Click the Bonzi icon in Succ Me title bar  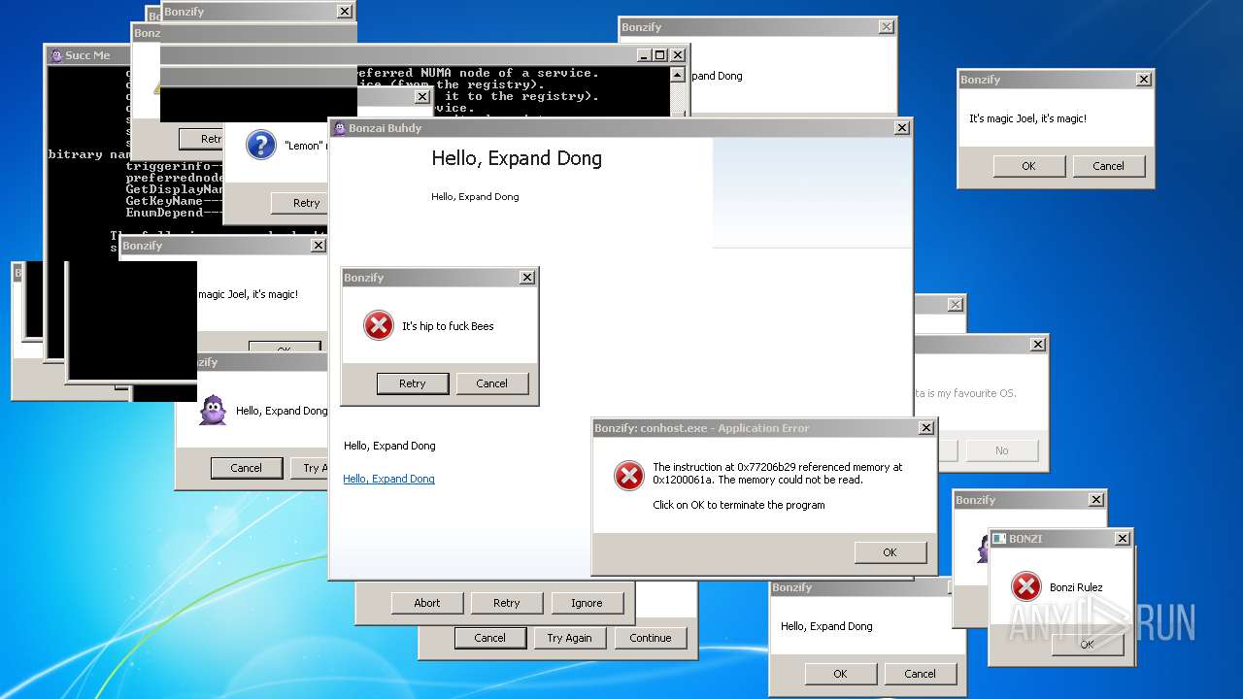pos(56,55)
